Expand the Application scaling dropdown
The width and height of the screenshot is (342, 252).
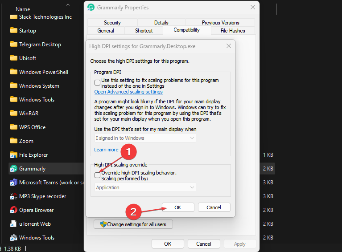coord(145,187)
